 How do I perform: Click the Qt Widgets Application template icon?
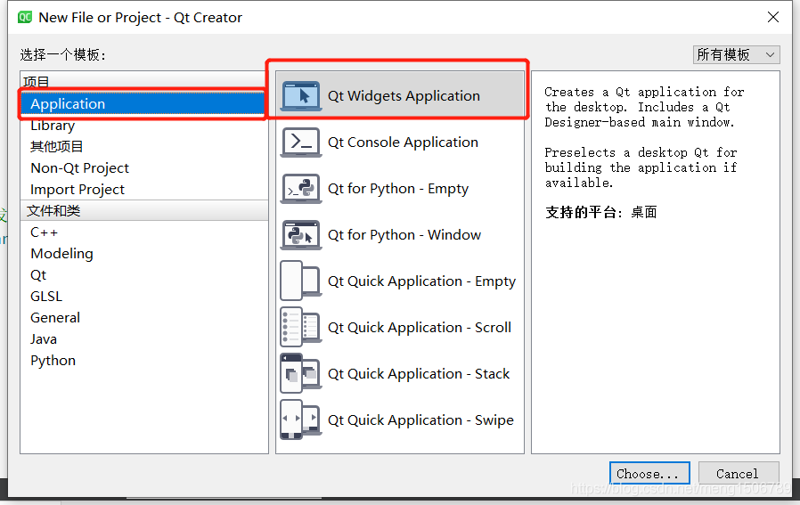coord(301,96)
